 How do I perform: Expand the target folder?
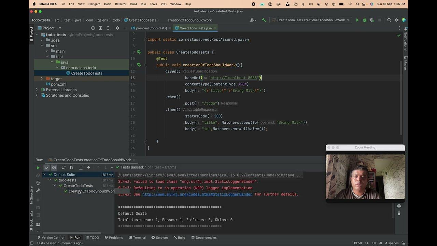[42, 79]
